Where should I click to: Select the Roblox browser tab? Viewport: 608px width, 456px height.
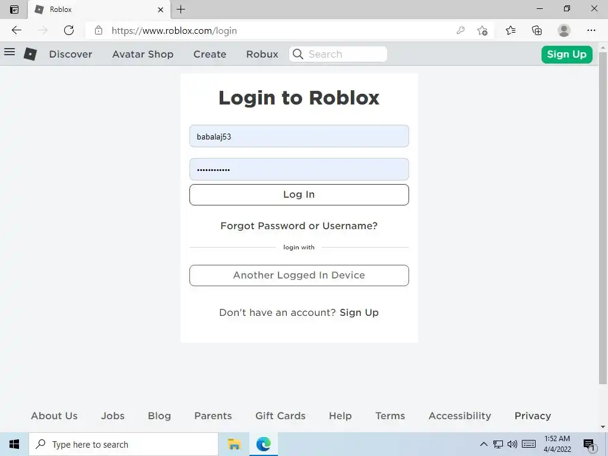click(99, 9)
